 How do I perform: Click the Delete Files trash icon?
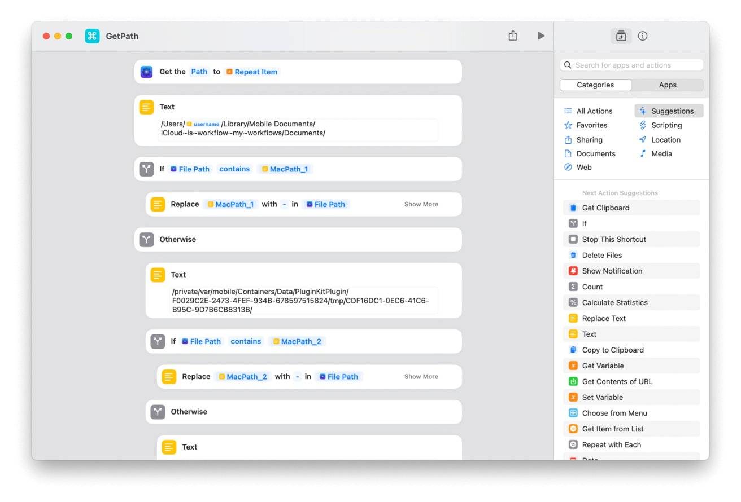(573, 255)
